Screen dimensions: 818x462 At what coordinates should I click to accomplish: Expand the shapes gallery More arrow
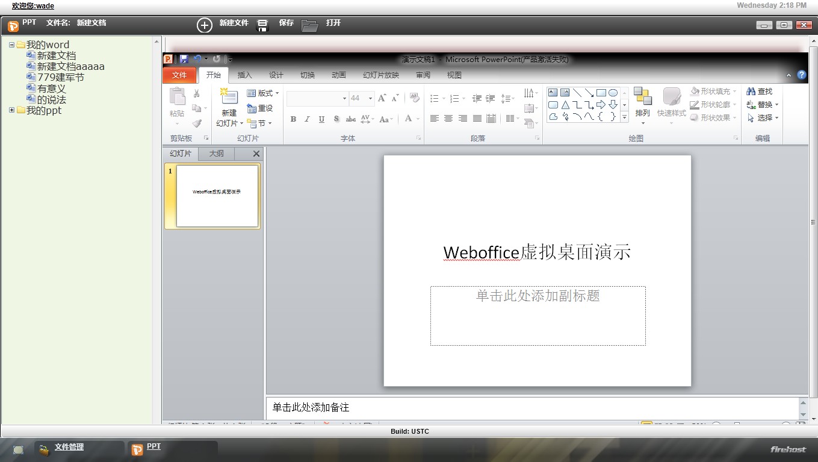[x=624, y=118]
